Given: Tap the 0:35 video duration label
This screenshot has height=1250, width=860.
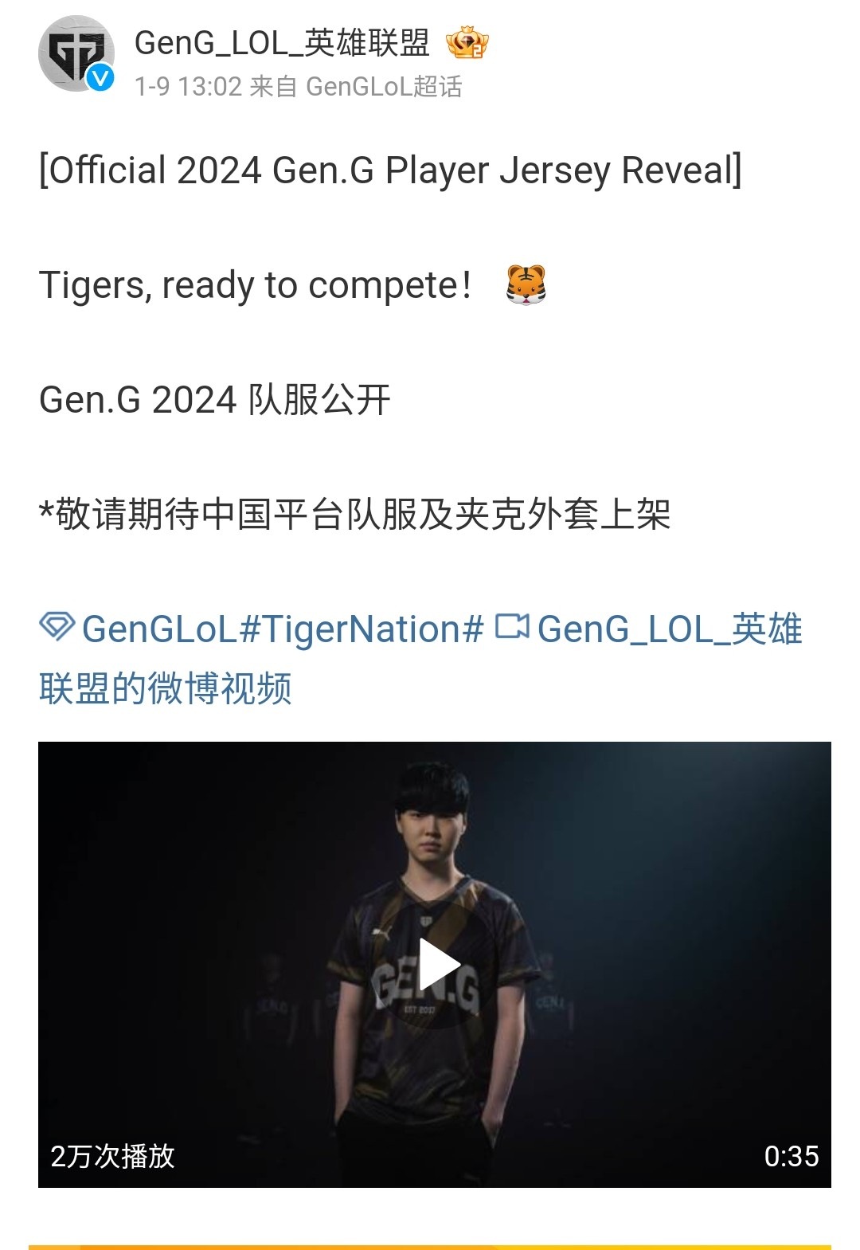Looking at the screenshot, I should click(792, 1156).
